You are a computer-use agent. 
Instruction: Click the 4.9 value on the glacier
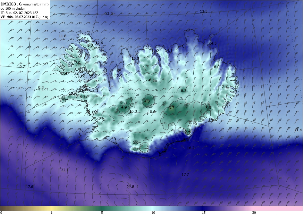pos(124,107)
